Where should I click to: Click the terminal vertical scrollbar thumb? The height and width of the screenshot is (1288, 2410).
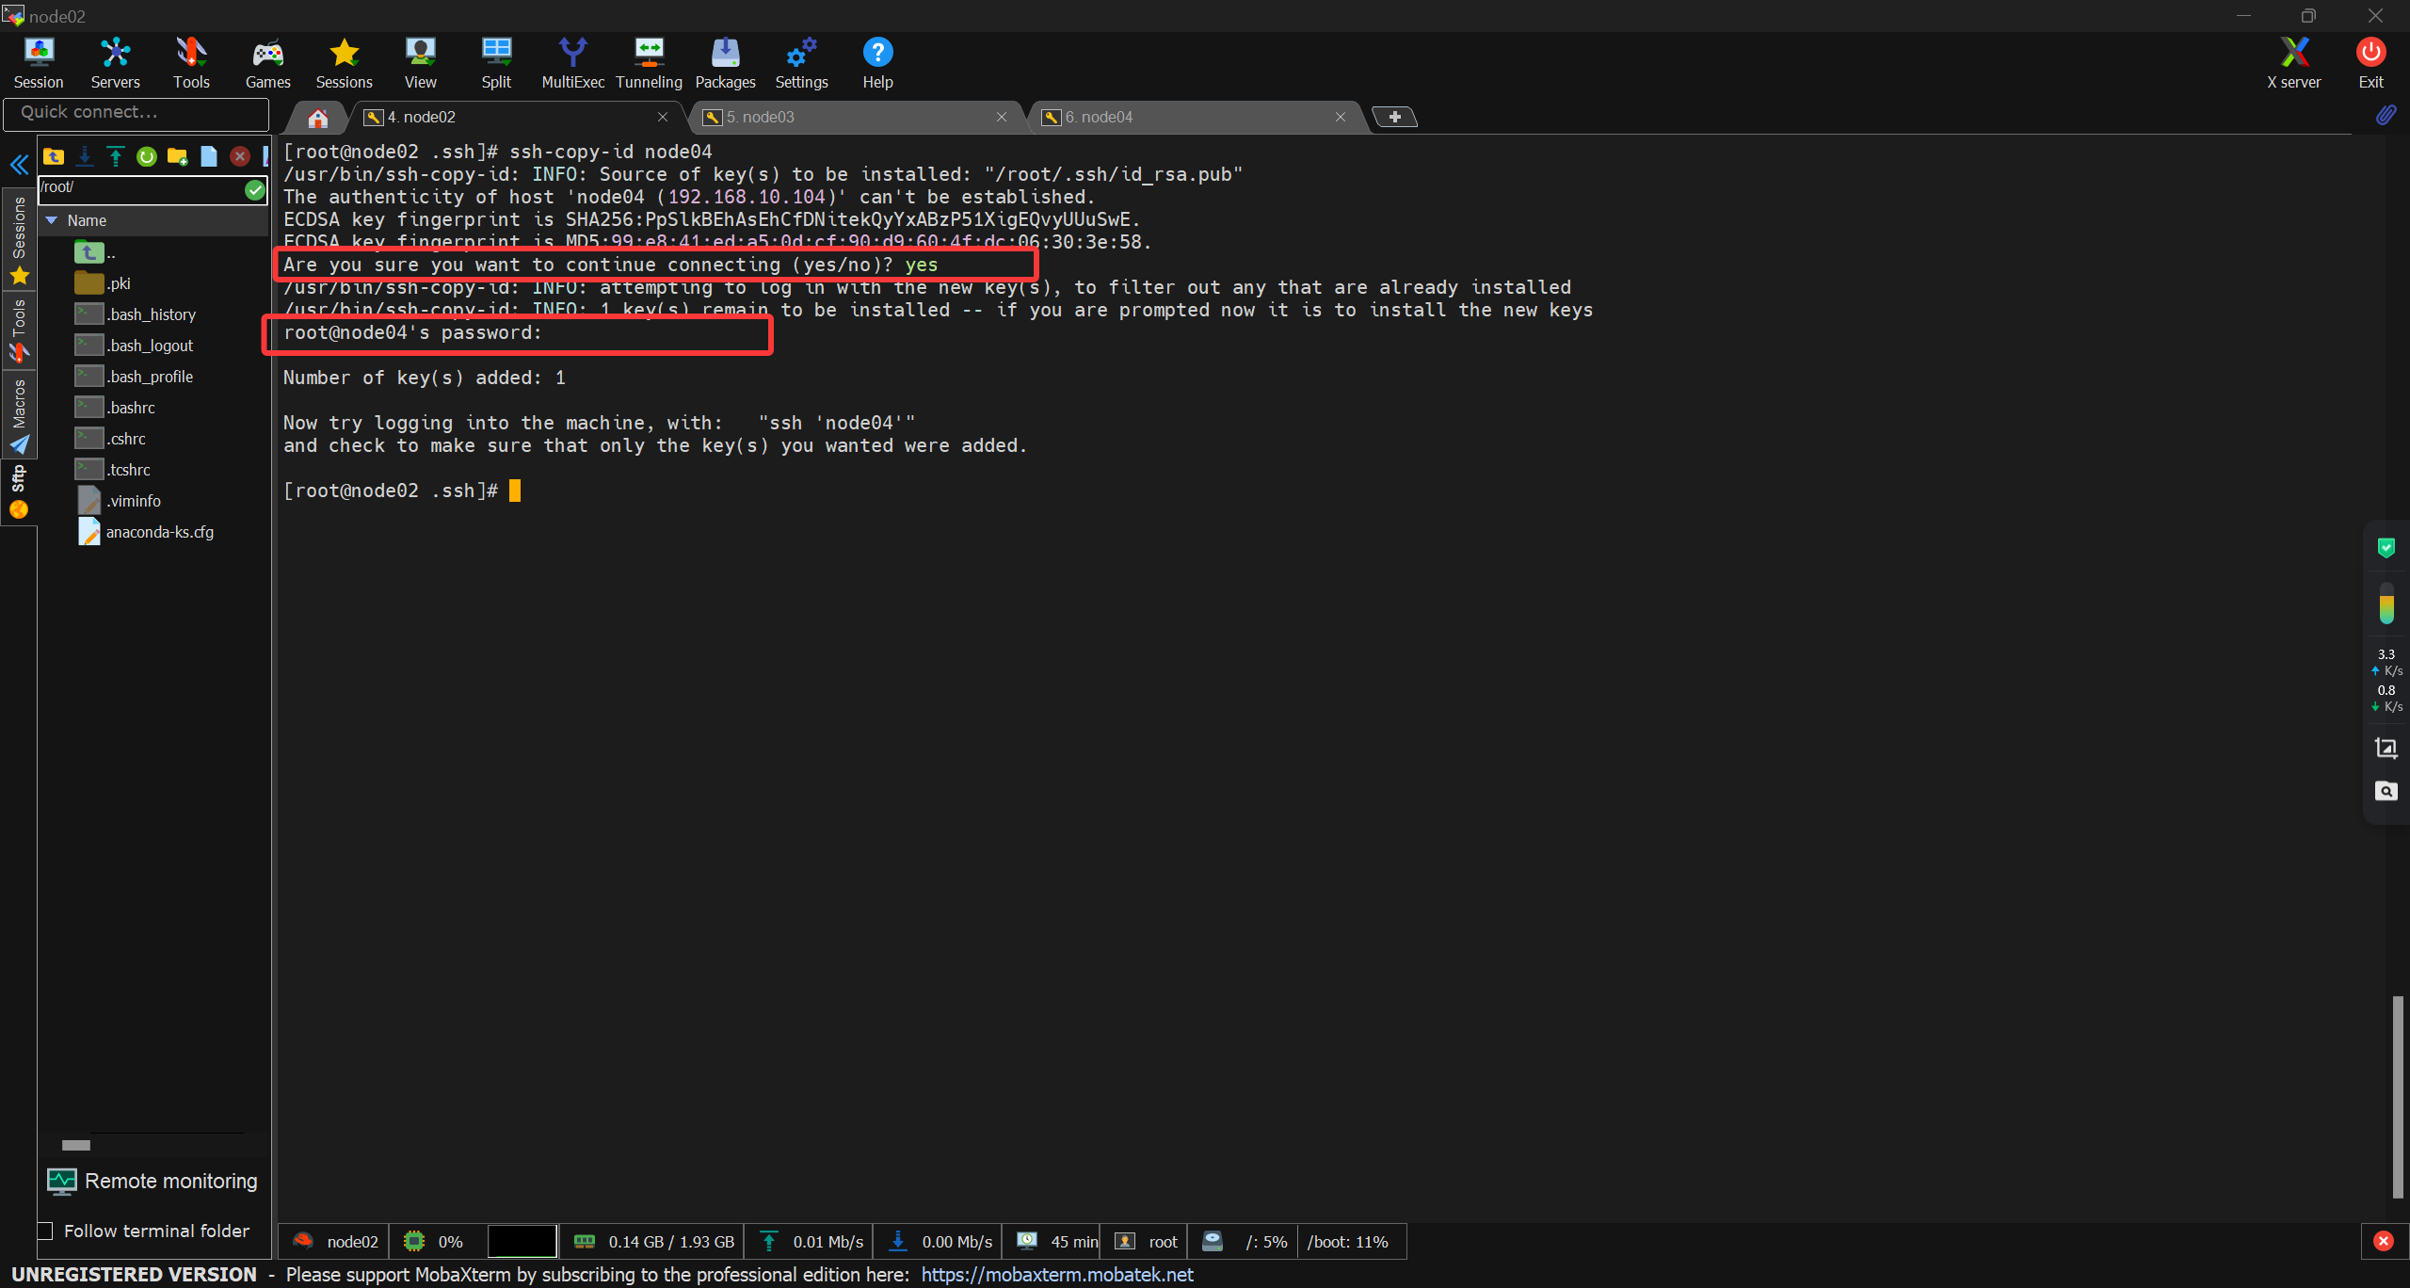click(x=2397, y=1097)
